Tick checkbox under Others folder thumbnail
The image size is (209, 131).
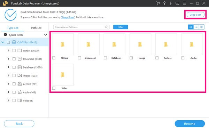tap(54, 58)
